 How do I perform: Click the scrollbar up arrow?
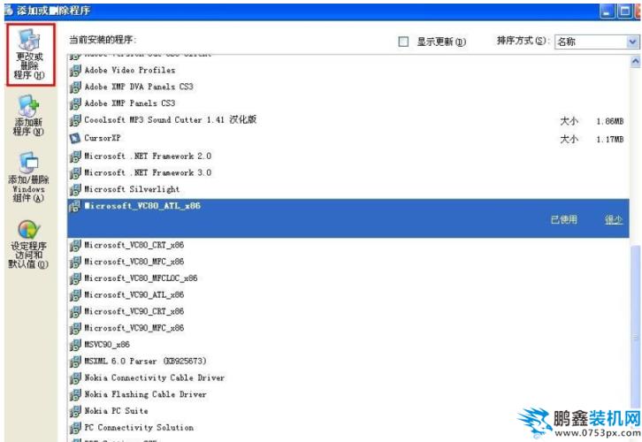pyautogui.click(x=635, y=62)
